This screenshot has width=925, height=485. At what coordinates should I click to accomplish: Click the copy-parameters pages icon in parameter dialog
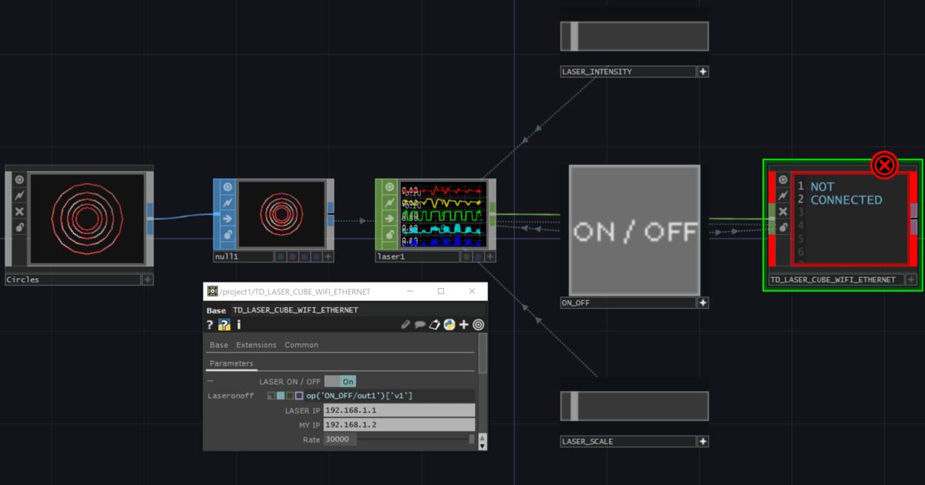pos(434,324)
